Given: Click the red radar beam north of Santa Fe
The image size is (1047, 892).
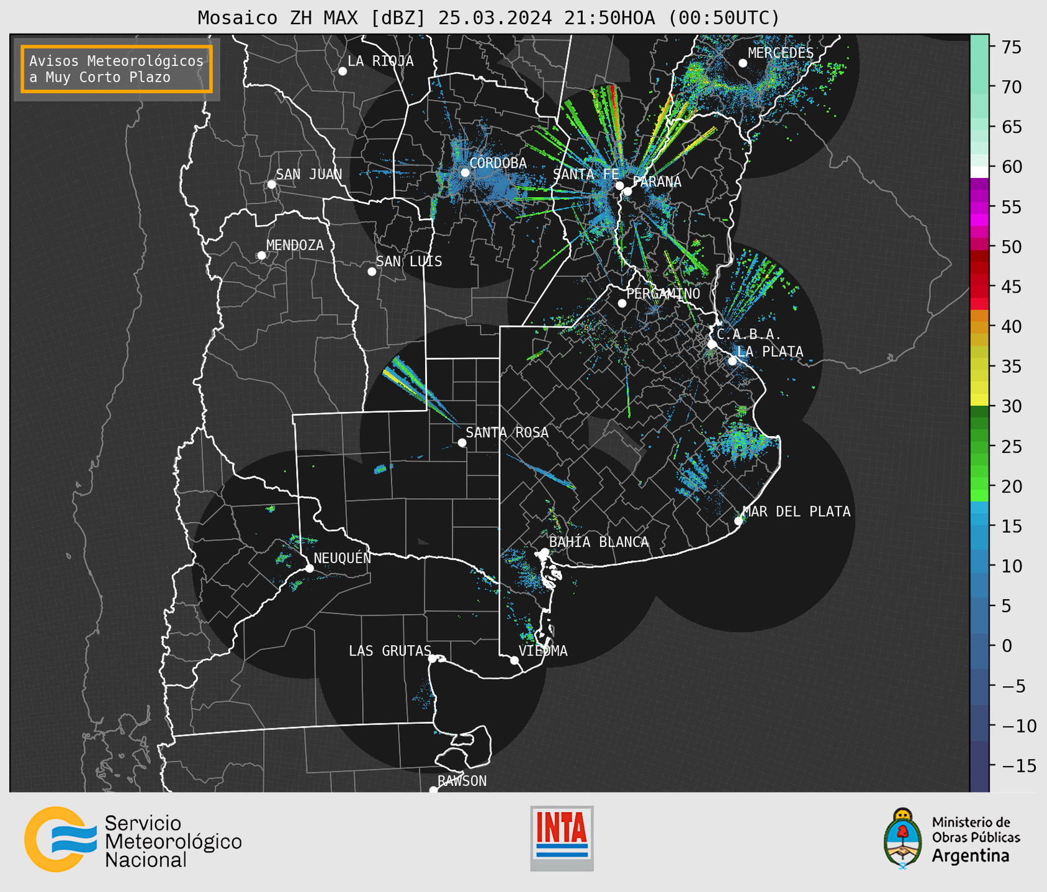Looking at the screenshot, I should point(615,102).
